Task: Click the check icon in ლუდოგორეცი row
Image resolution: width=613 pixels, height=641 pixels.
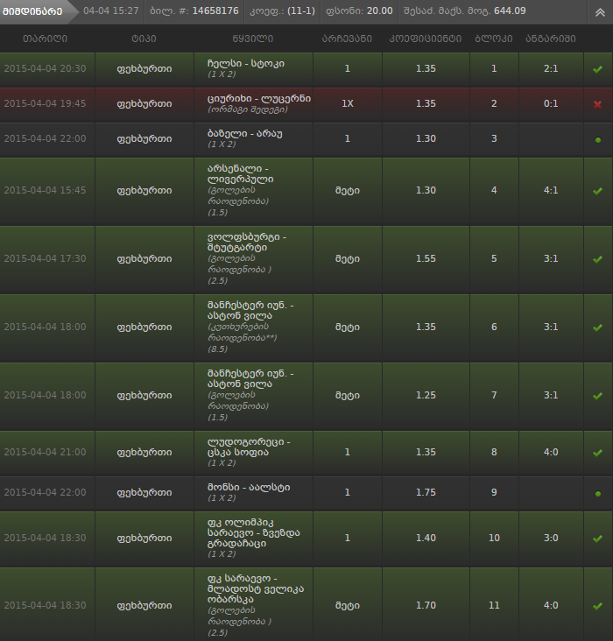Action: tap(597, 453)
